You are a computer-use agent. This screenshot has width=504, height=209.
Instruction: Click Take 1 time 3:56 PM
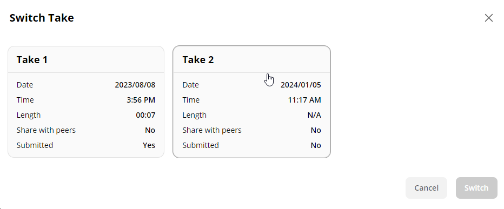[x=141, y=100]
